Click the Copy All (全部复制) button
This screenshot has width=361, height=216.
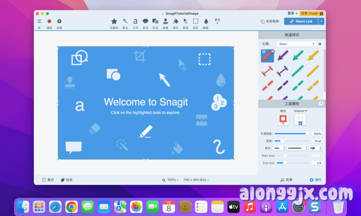pos(270,21)
